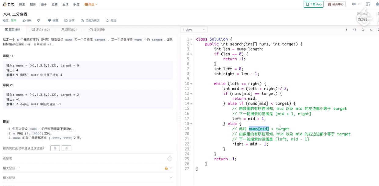379x186 pixels.
Task: Click the thumbs-up like icon
Action: coord(24,20)
